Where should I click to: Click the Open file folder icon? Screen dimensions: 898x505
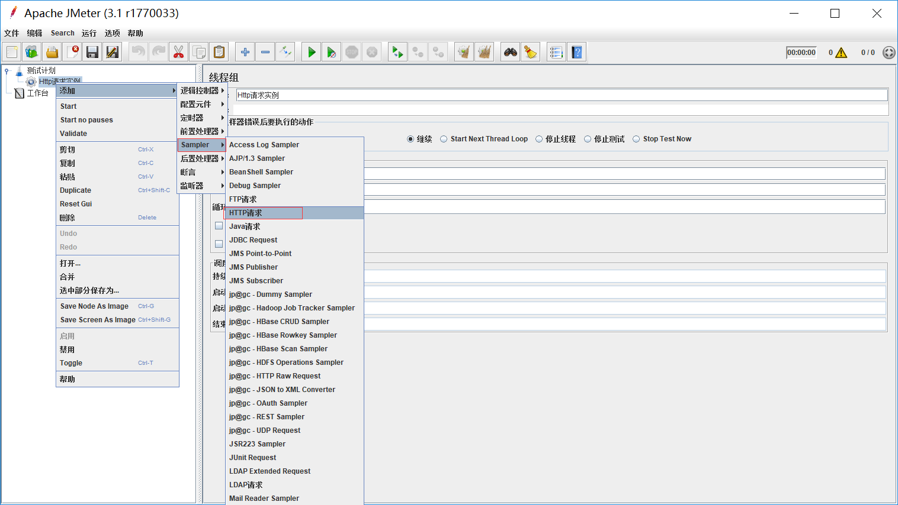pyautogui.click(x=52, y=52)
